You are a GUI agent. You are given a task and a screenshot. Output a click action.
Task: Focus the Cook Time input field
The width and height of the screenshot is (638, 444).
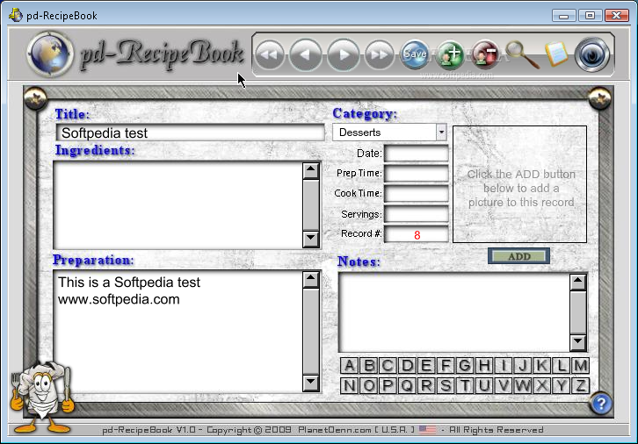417,194
